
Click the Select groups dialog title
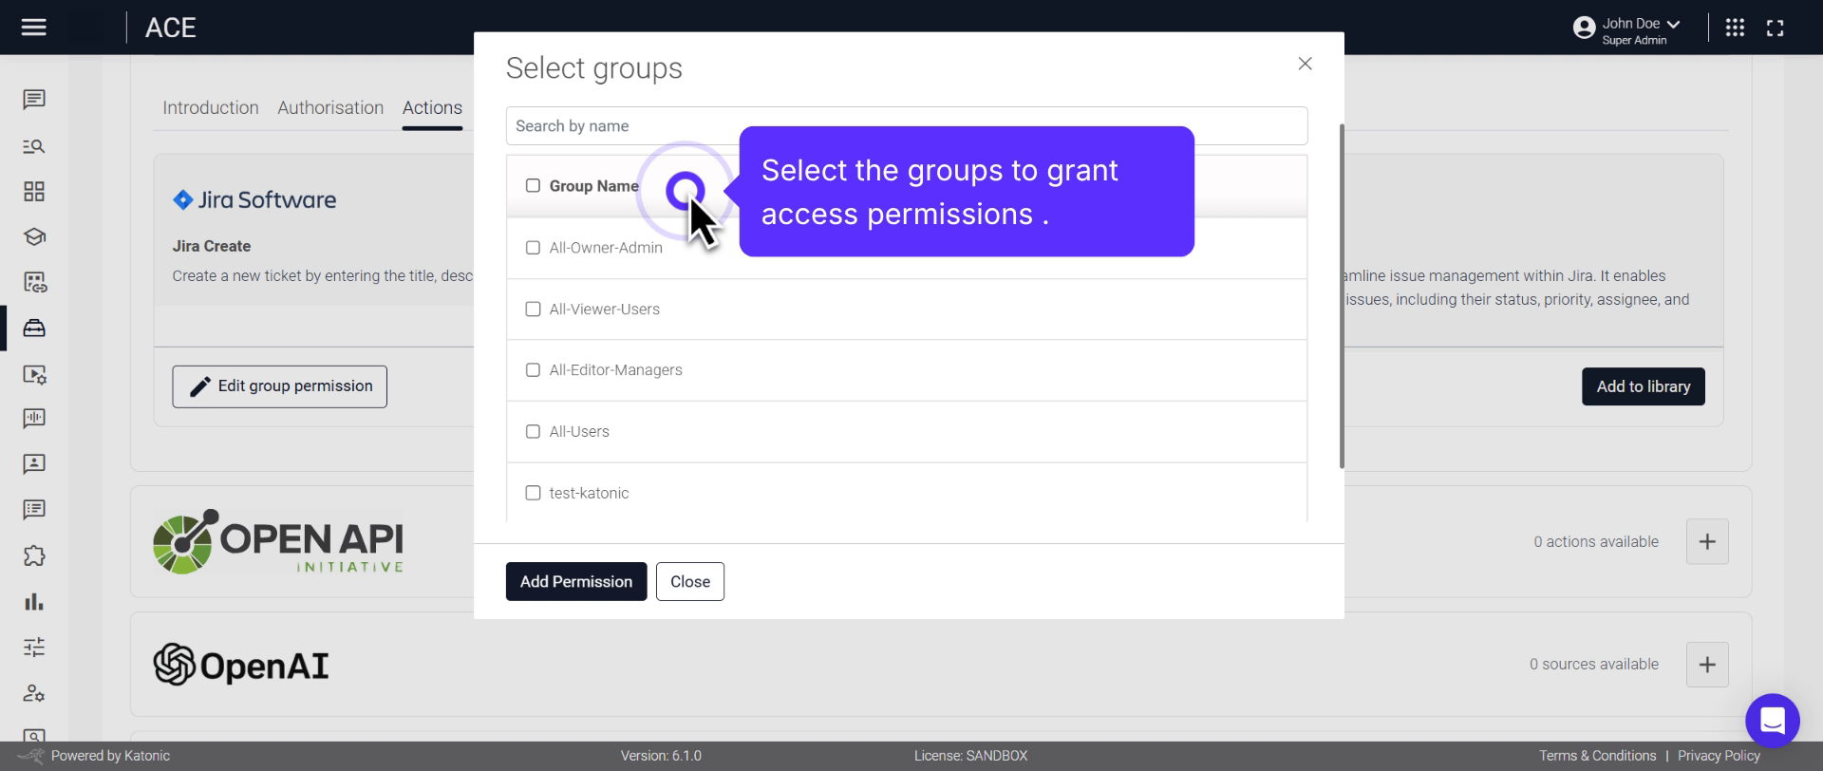[x=593, y=68]
